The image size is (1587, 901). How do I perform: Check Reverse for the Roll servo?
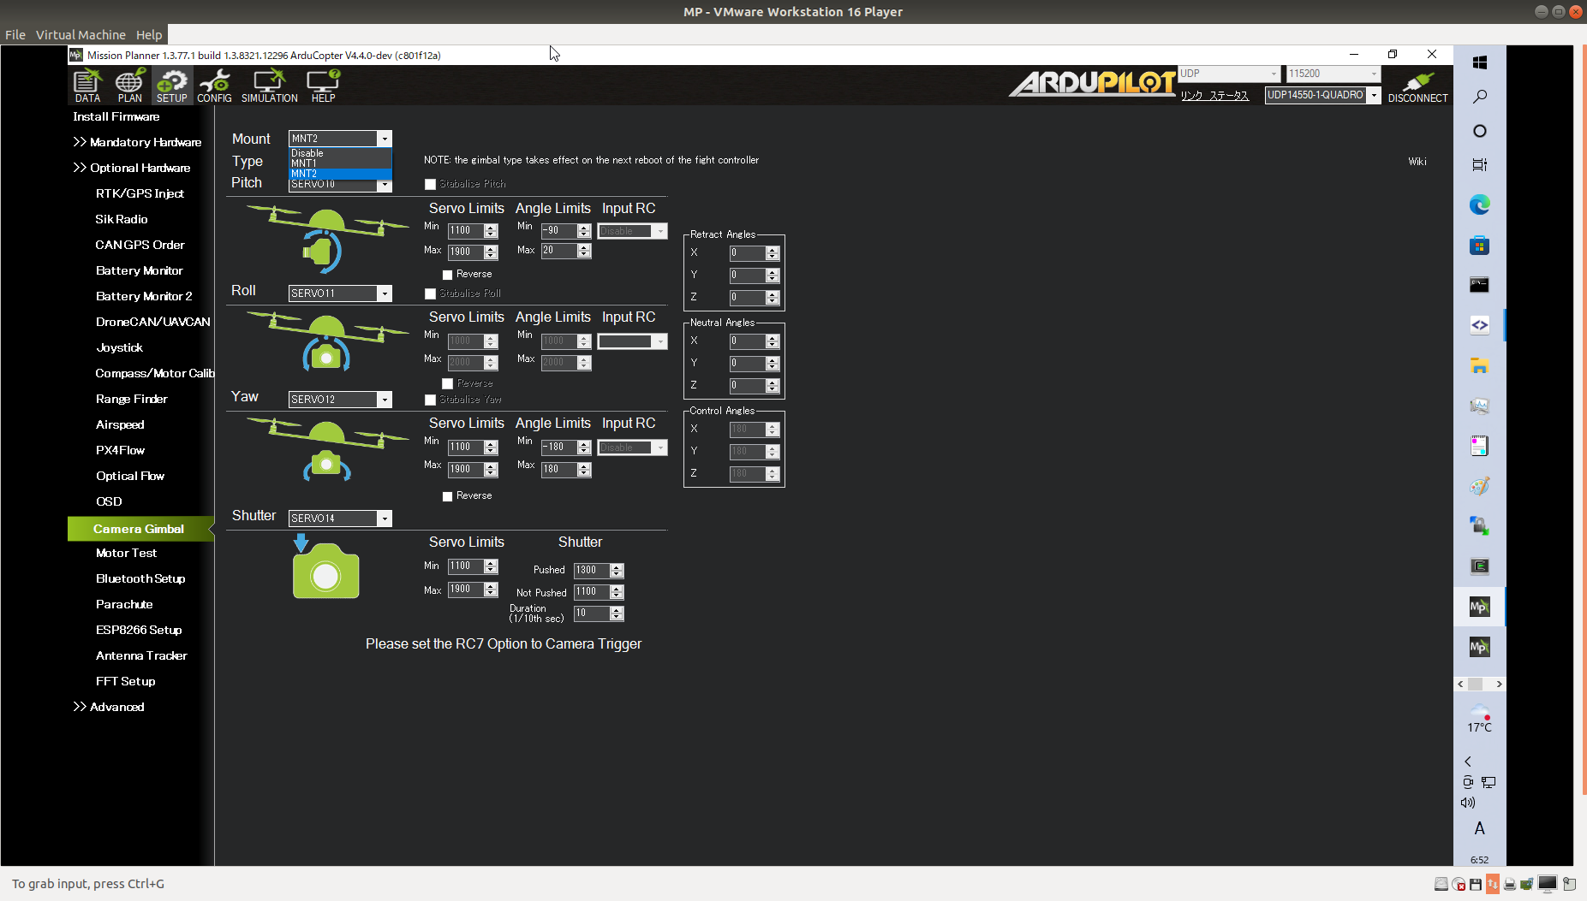(x=447, y=274)
